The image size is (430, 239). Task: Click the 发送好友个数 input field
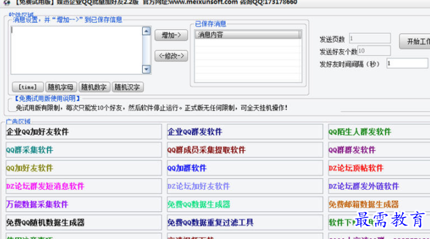[374, 51]
